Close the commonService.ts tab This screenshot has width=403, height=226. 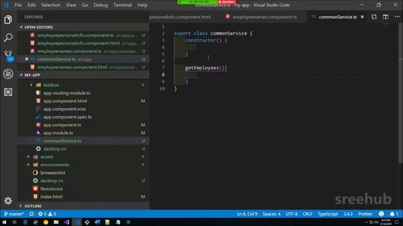point(362,17)
